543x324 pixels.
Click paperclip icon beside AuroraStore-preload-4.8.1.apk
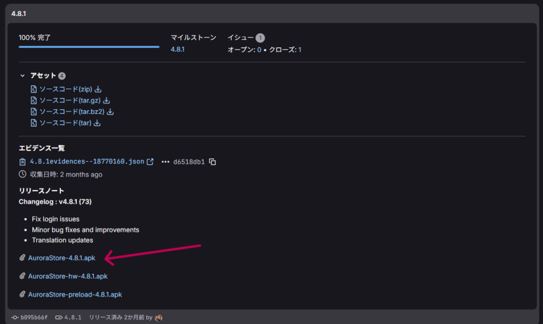[22, 294]
